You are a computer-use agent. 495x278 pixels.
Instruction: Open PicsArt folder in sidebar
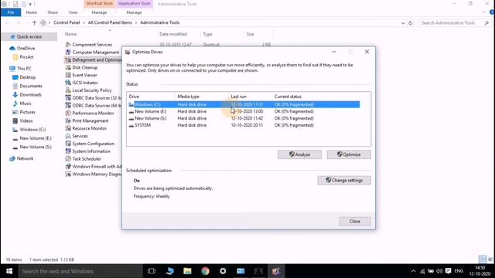26,57
